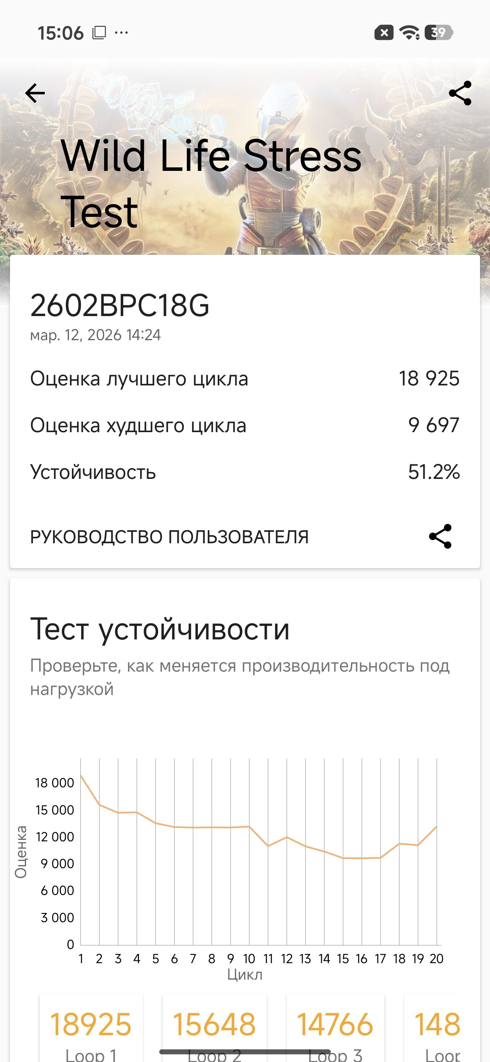Tap chart line end at cycle 20
The height and width of the screenshot is (1062, 490).
coord(436,827)
